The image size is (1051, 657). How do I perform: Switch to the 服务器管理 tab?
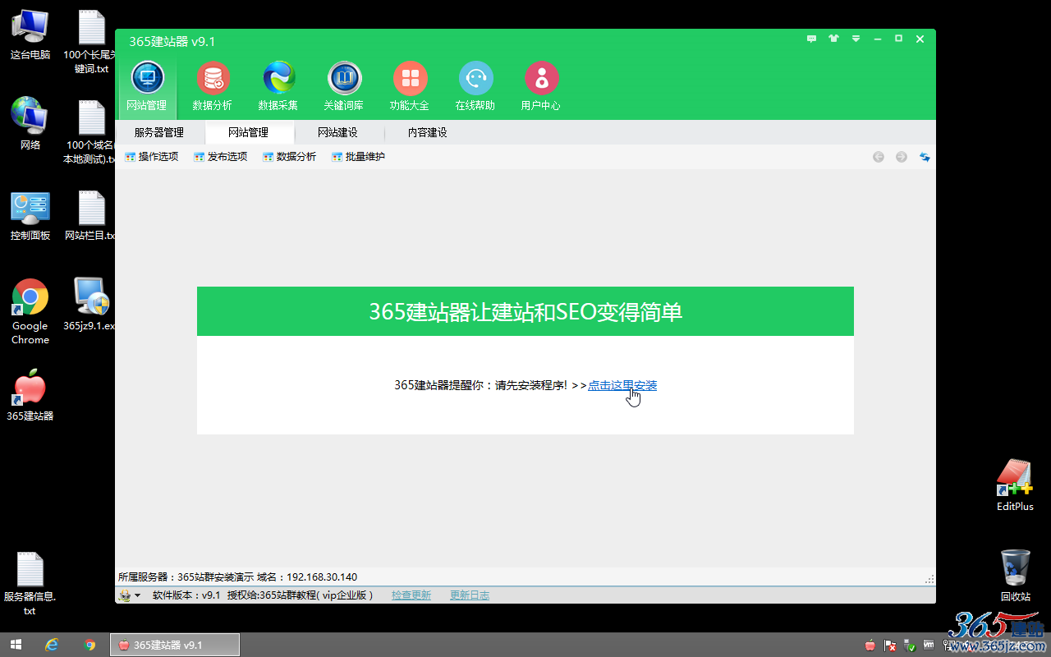pos(159,132)
